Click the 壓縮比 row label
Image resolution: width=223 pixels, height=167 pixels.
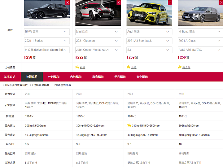10,144
